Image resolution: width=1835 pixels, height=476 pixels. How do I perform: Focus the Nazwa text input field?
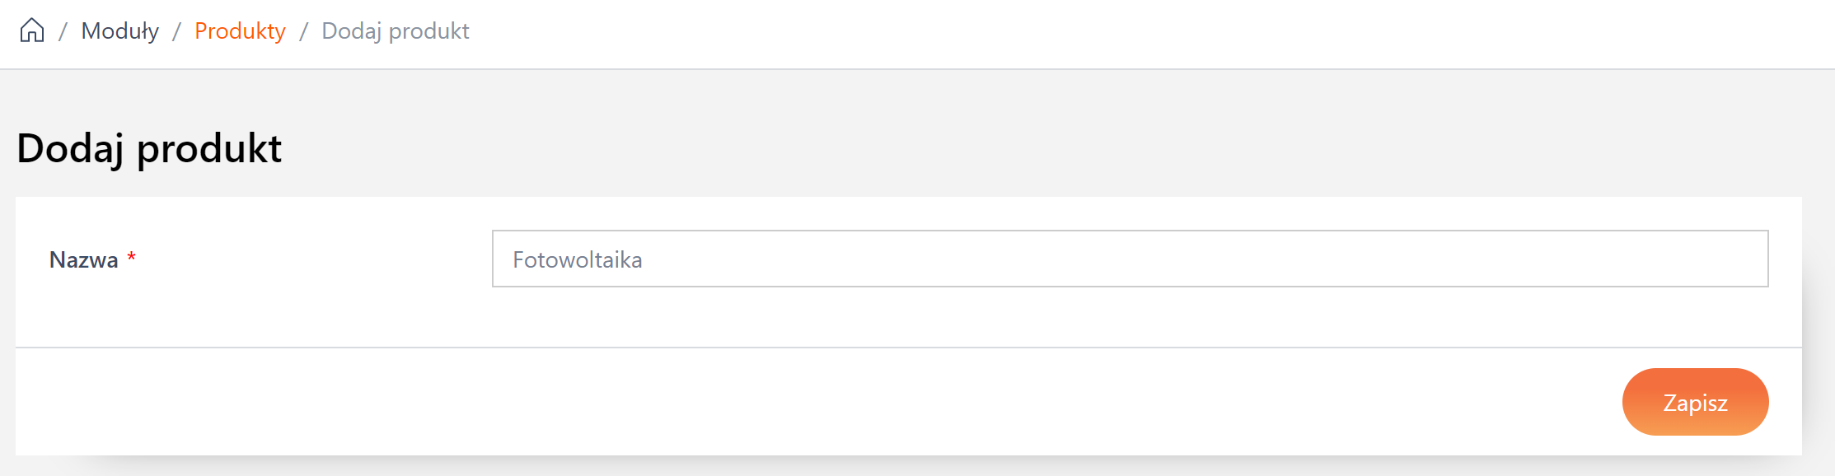coord(1130,259)
